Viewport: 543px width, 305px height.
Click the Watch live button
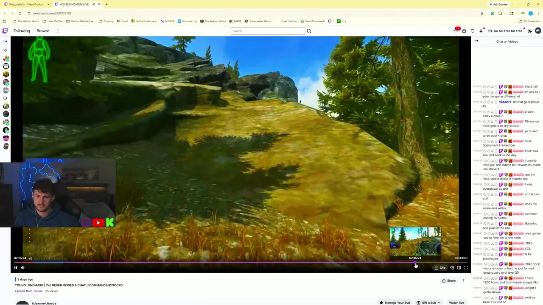coord(456,302)
